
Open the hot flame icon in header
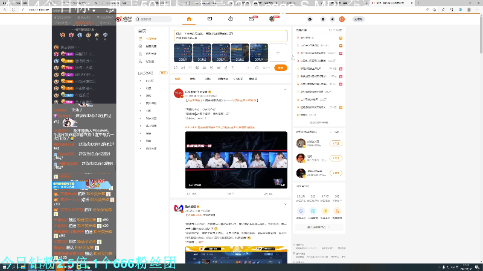coord(231,19)
